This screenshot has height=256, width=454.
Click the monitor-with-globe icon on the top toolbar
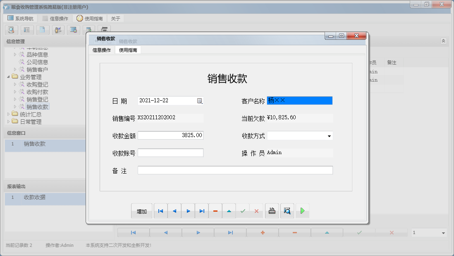74,30
